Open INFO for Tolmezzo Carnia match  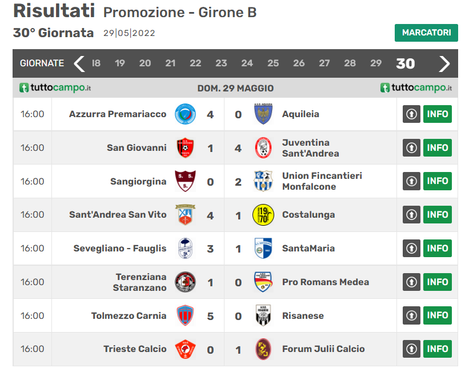(x=437, y=316)
